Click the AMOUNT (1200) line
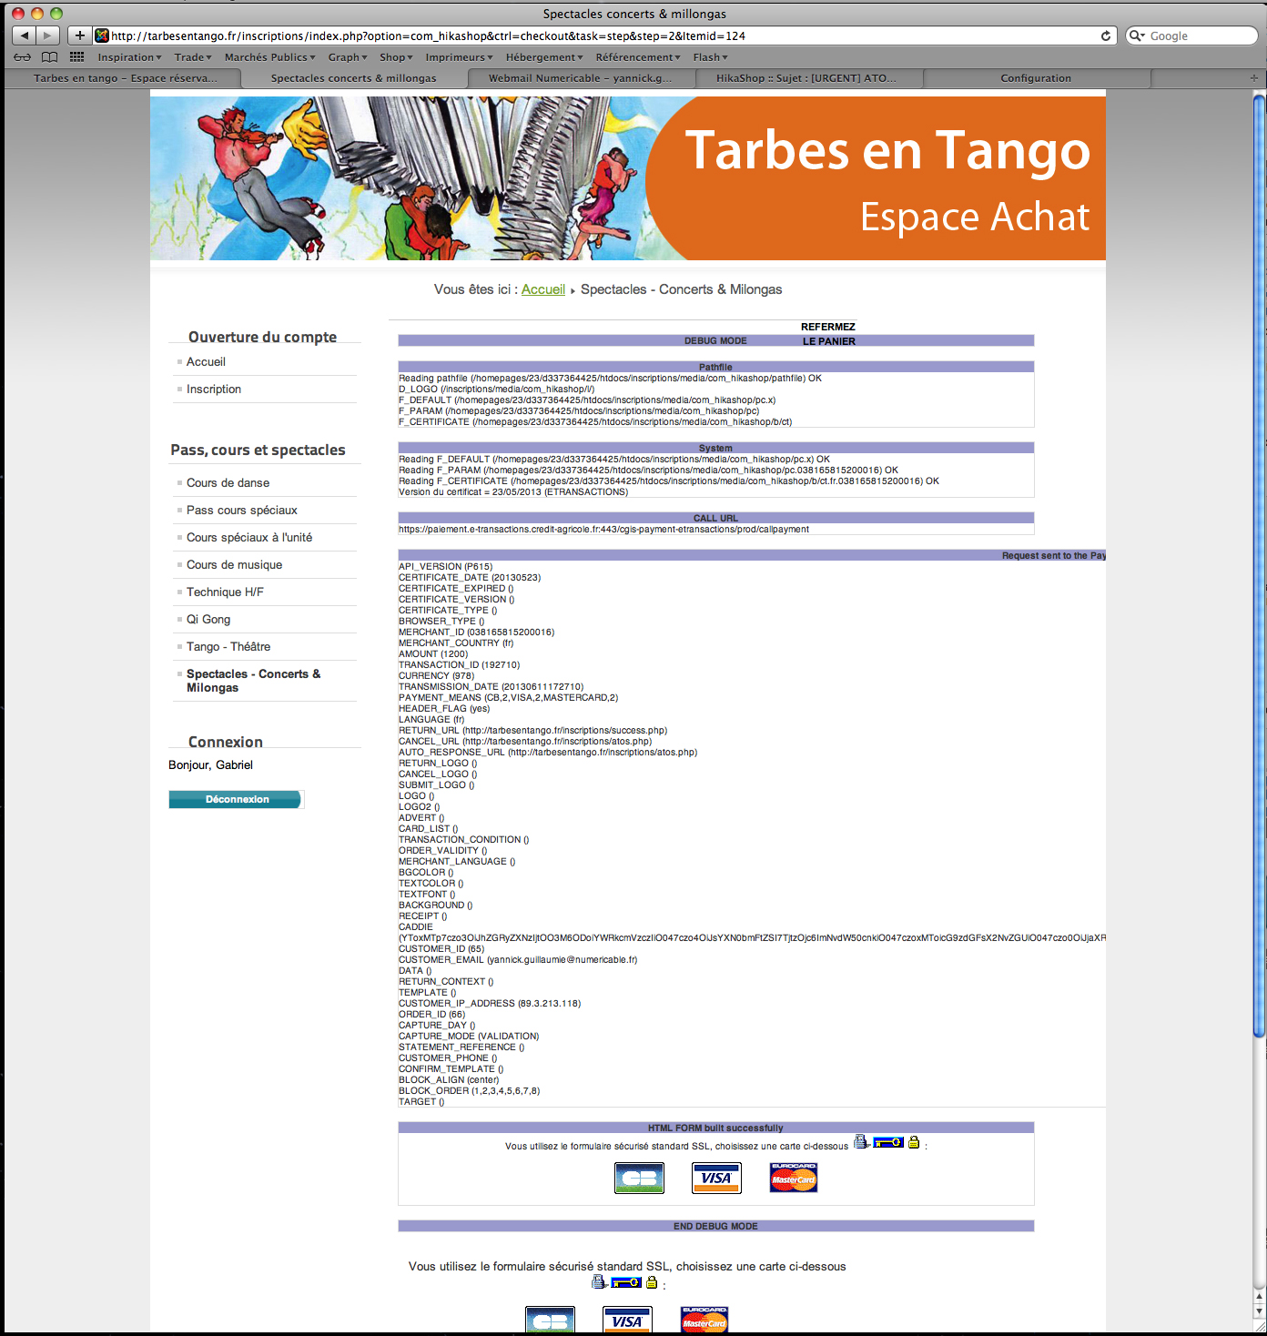1267x1336 pixels. 433,653
